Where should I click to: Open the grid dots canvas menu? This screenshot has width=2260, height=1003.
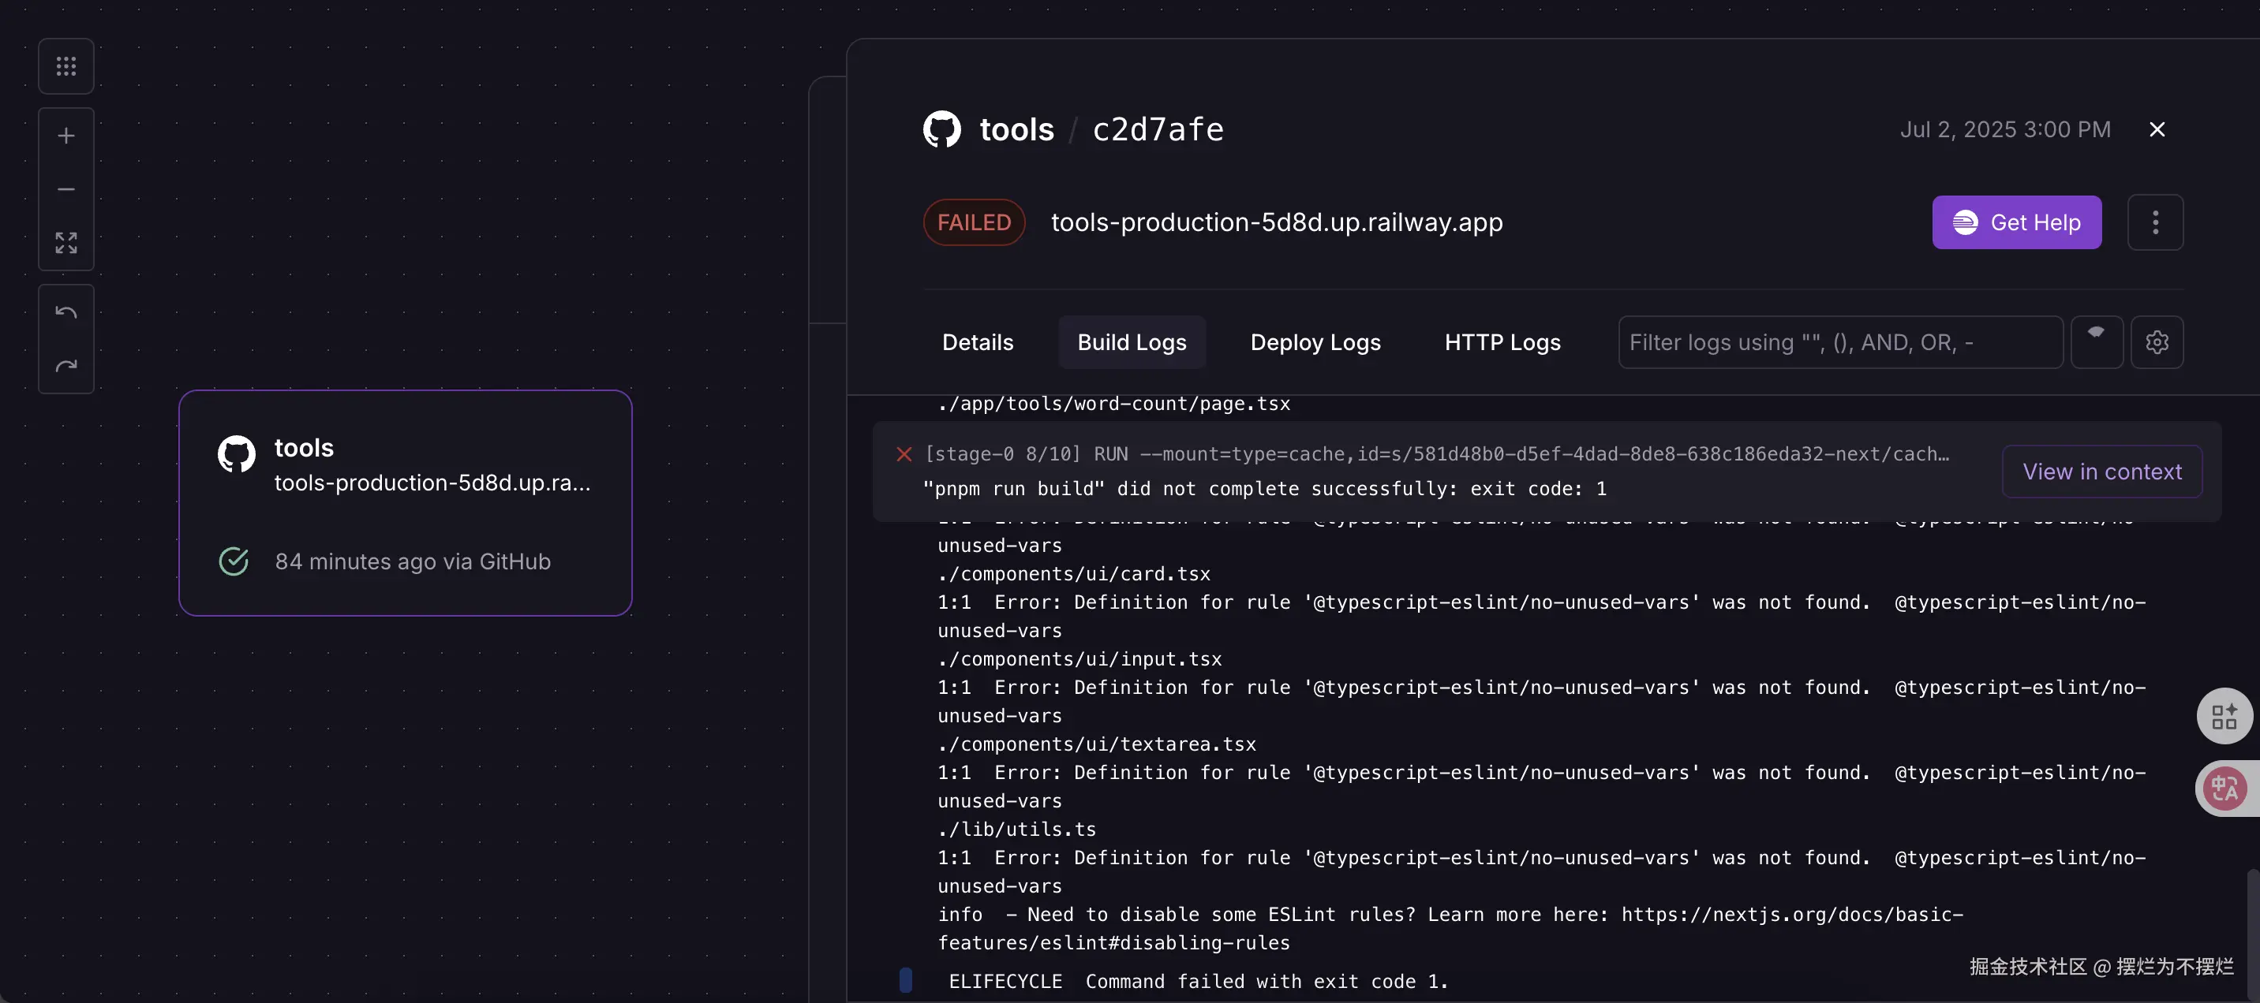[x=65, y=65]
